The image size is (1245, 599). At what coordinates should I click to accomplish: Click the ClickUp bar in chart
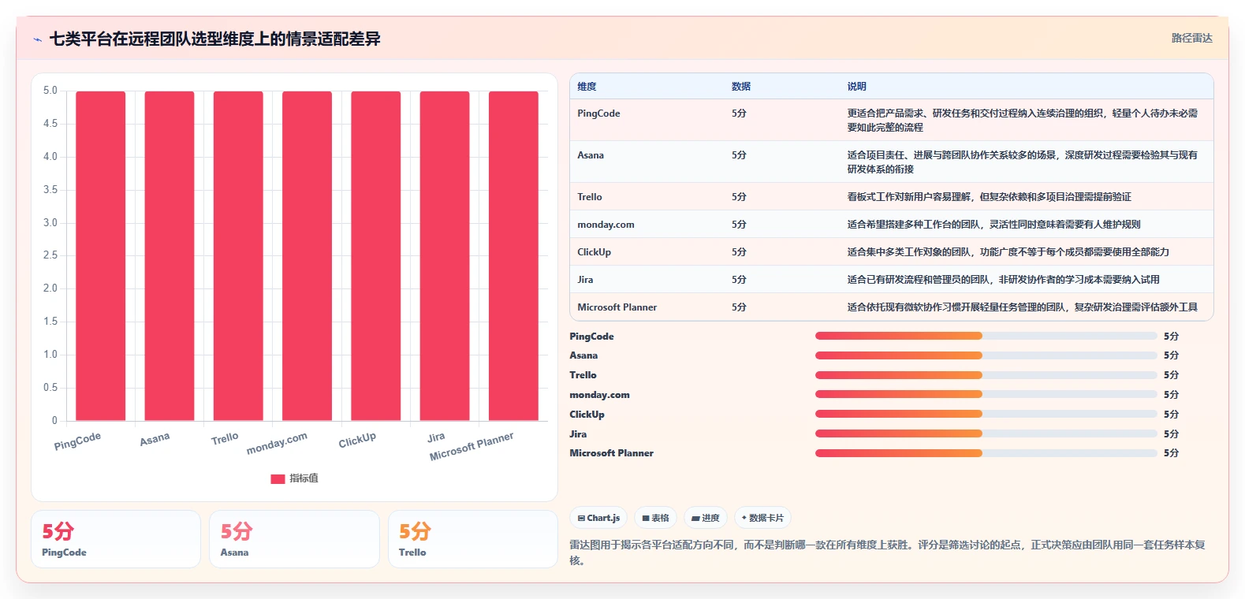click(x=376, y=256)
